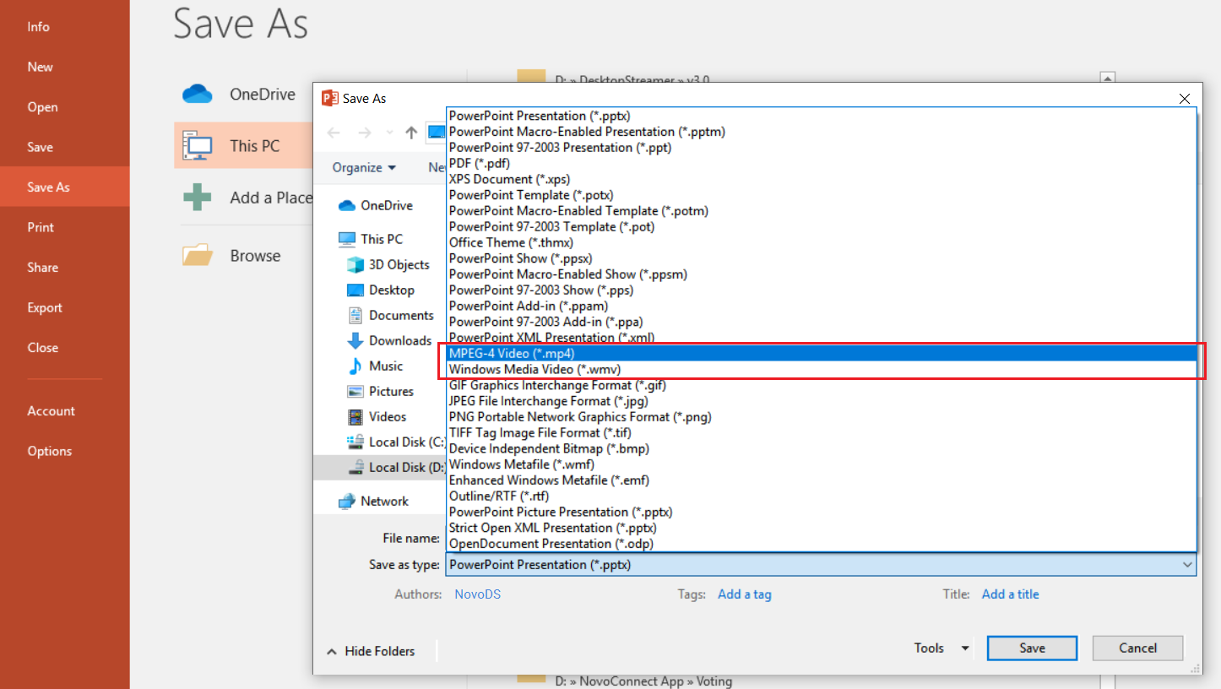
Task: Open Options in backstage sidebar
Action: coord(65,451)
